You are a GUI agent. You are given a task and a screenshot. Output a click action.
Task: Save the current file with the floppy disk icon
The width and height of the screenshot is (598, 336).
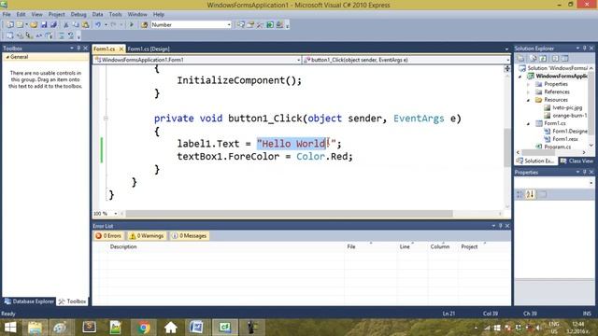pyautogui.click(x=44, y=25)
